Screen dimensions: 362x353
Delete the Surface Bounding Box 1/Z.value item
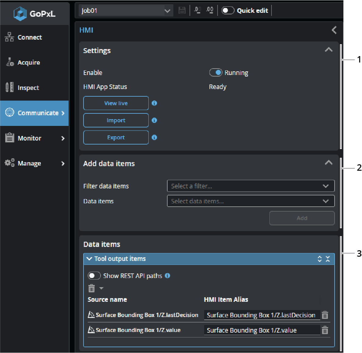coord(325,330)
